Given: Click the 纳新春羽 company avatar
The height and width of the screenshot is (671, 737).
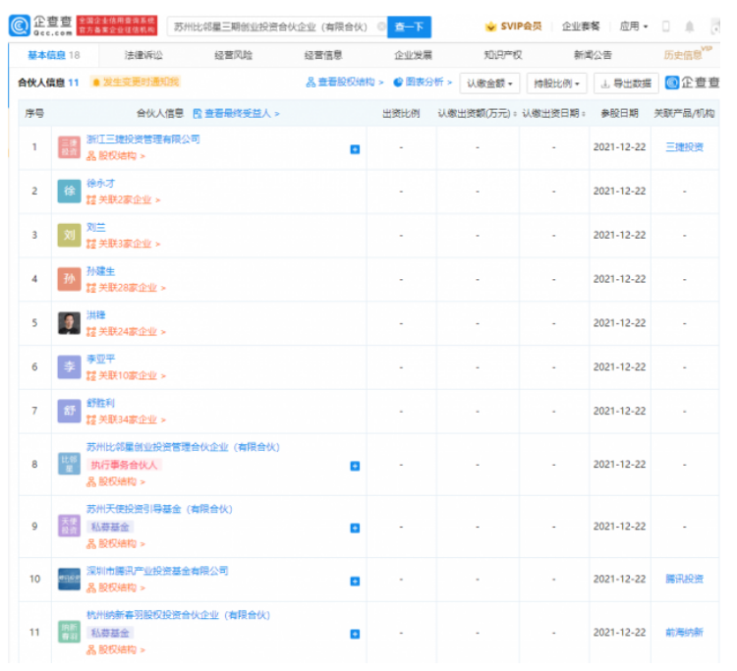Looking at the screenshot, I should coord(69,632).
